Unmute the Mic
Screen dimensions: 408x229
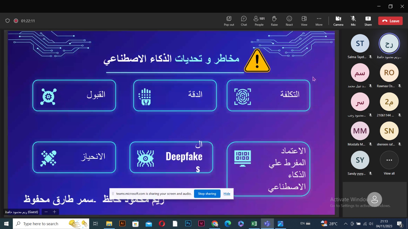click(353, 21)
